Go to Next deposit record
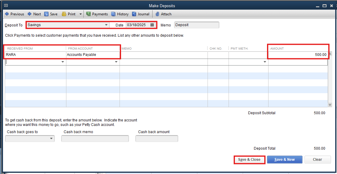 34,14
